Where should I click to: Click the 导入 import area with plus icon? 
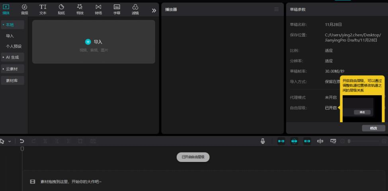click(94, 42)
